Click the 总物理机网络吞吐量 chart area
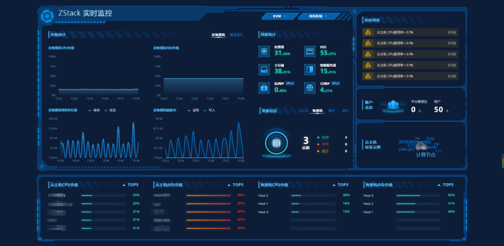This screenshot has height=246, width=504. (98, 138)
